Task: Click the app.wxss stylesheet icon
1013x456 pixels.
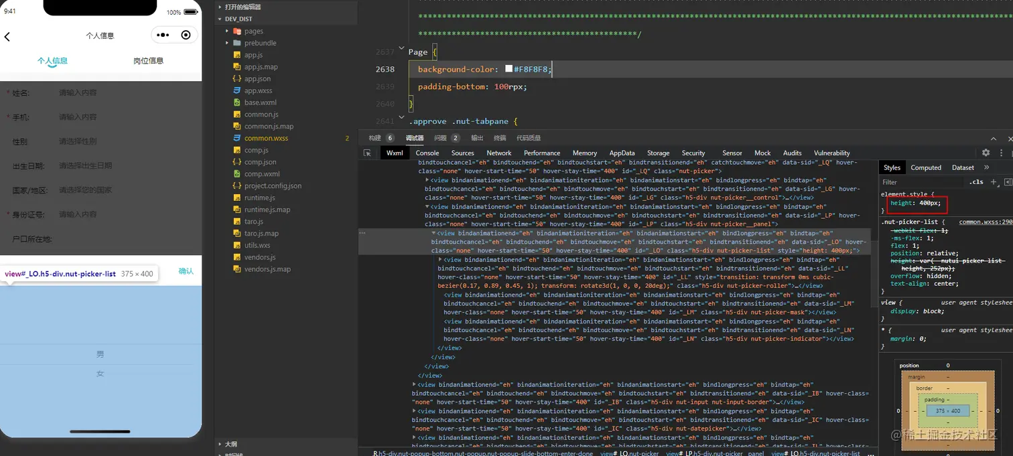Action: click(x=237, y=90)
